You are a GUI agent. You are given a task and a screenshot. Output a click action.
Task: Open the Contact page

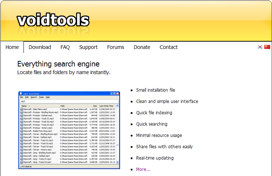point(168,47)
